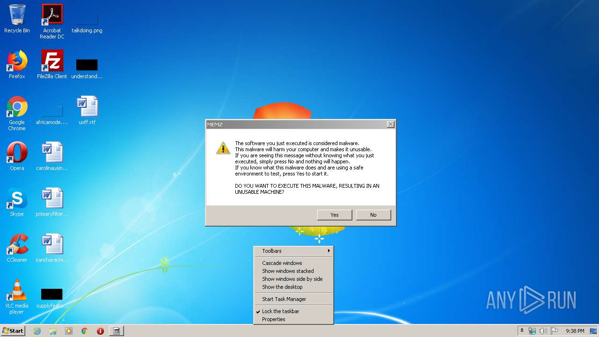Screen dimensions: 599x337
Task: Choose 'Cascade windows' from context menu
Action: pos(293,263)
